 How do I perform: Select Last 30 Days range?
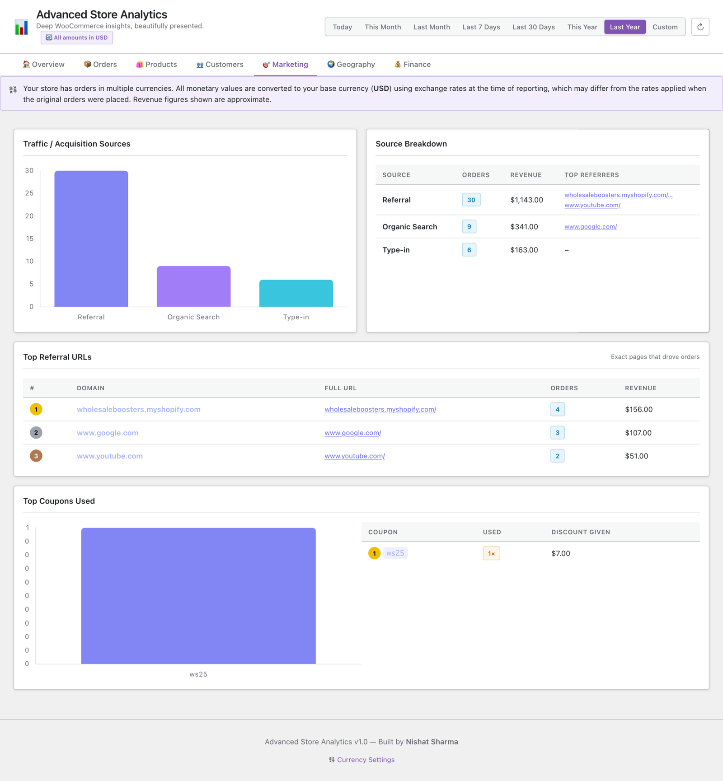click(534, 27)
